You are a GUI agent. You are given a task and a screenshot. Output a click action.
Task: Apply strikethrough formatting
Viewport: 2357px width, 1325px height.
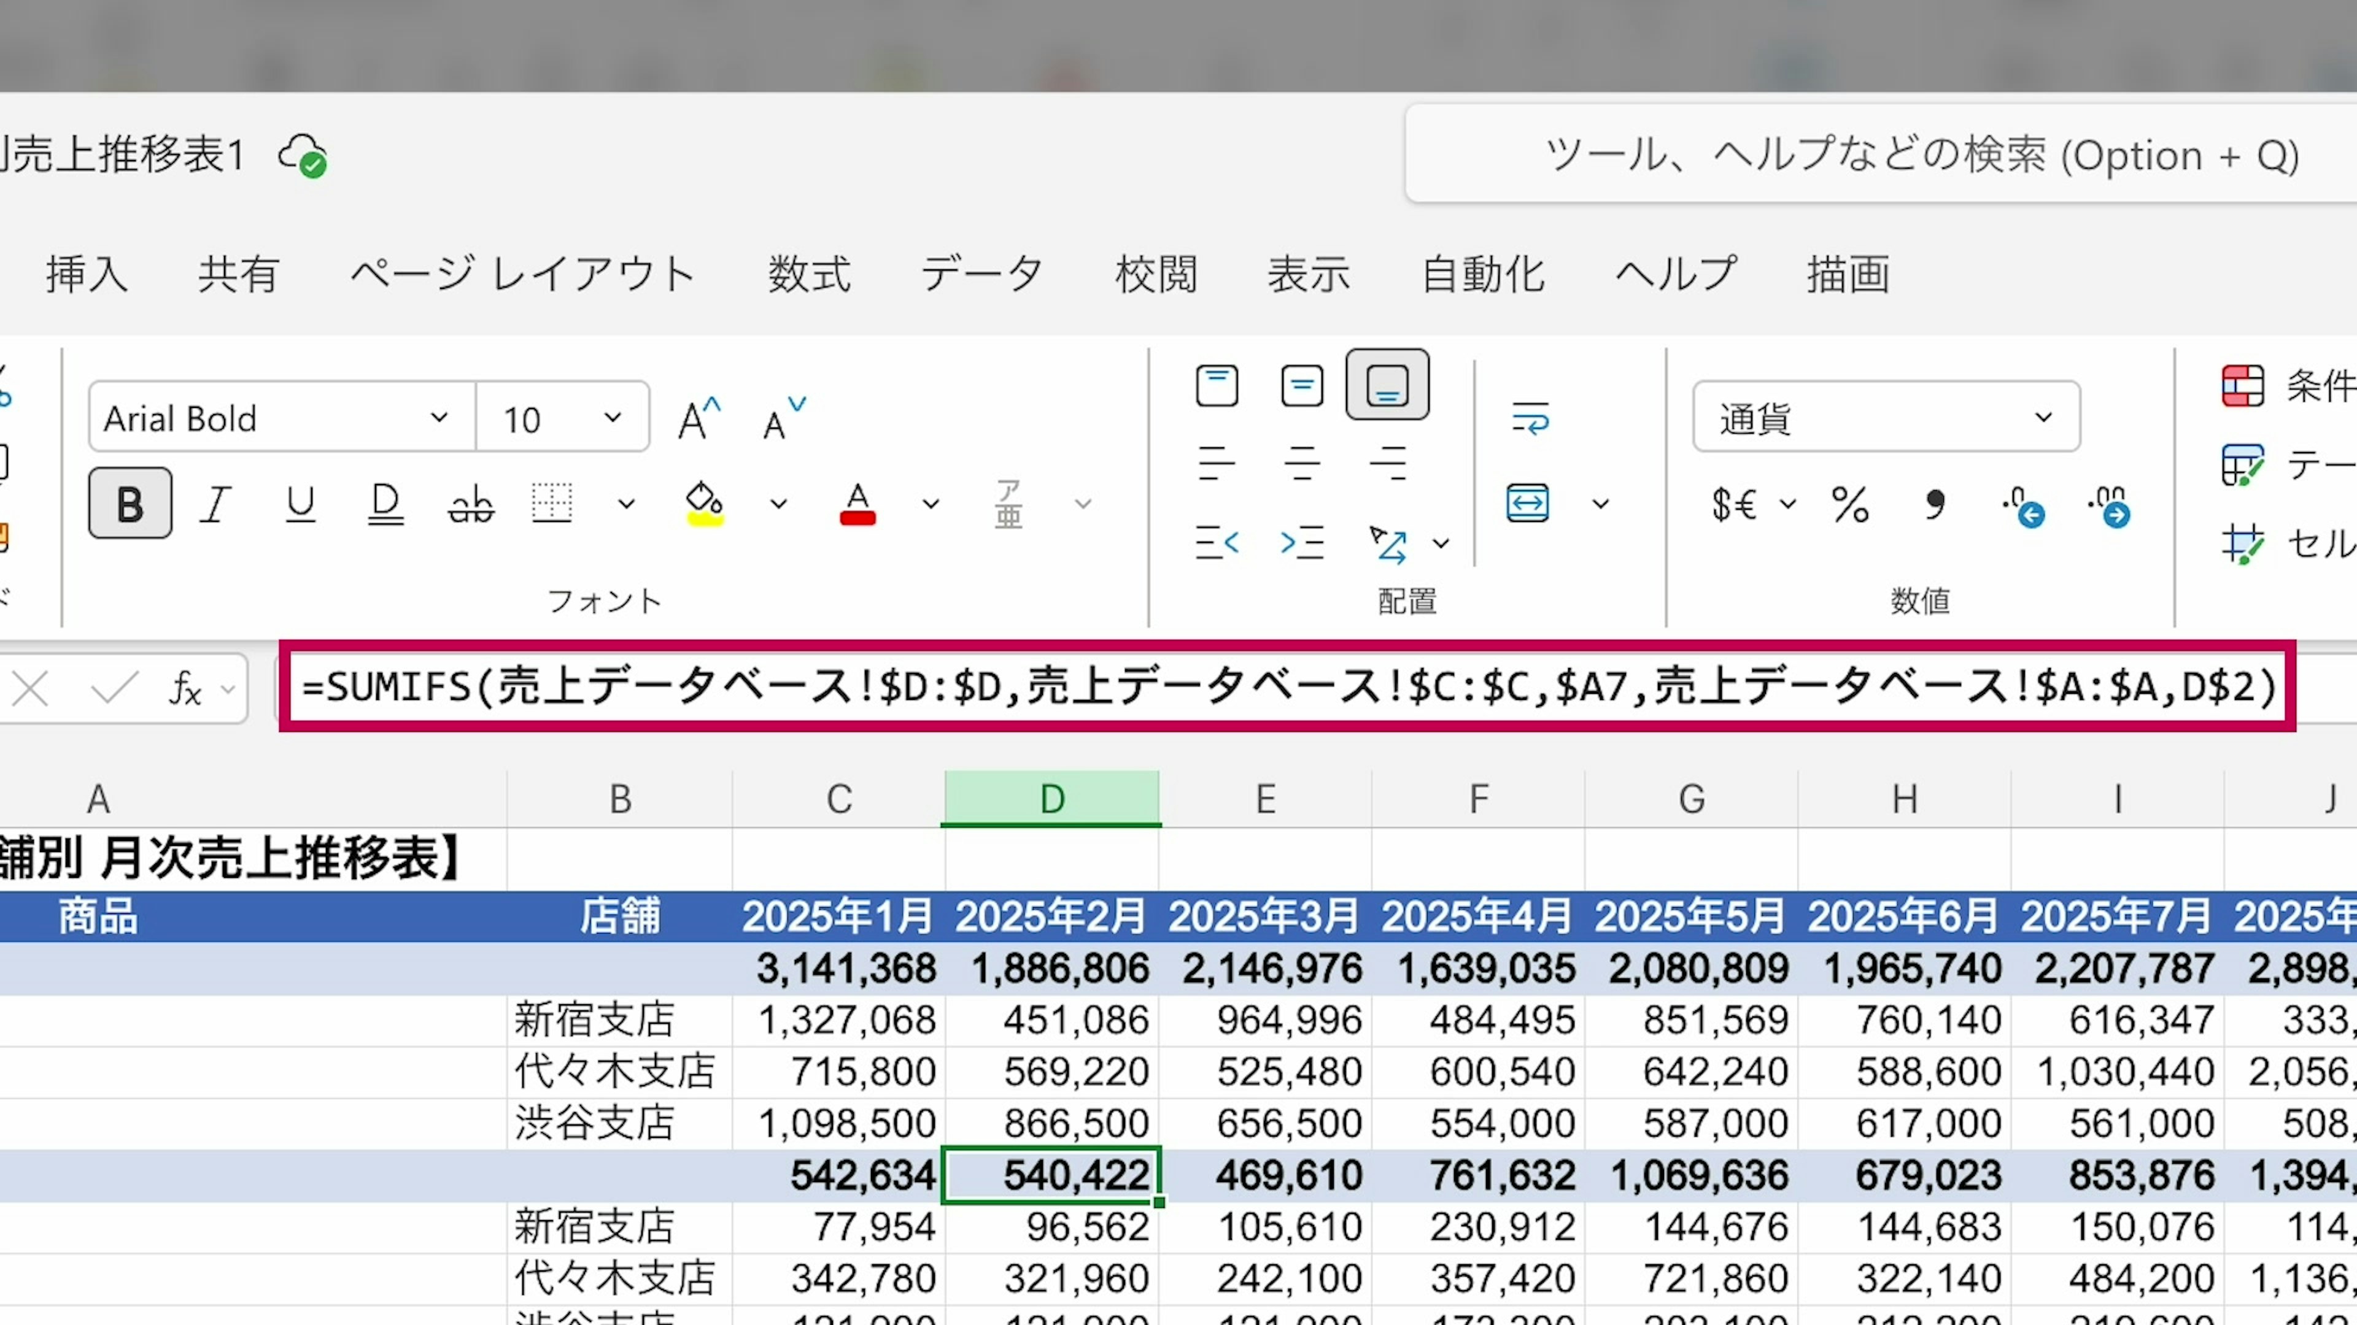tap(470, 504)
